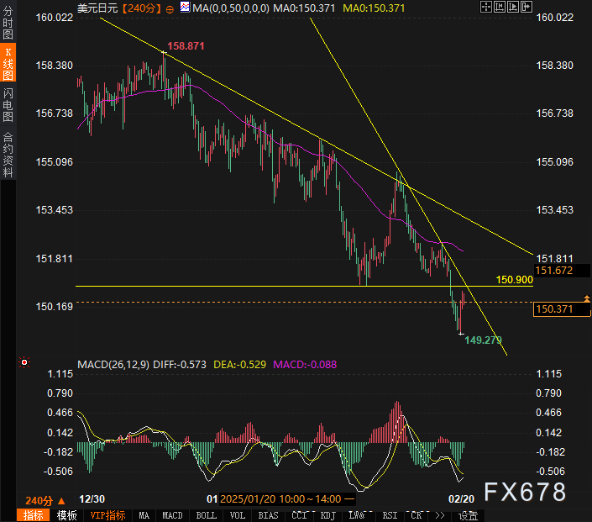Open the 指标 tab
This screenshot has width=592, height=522.
coord(32,515)
